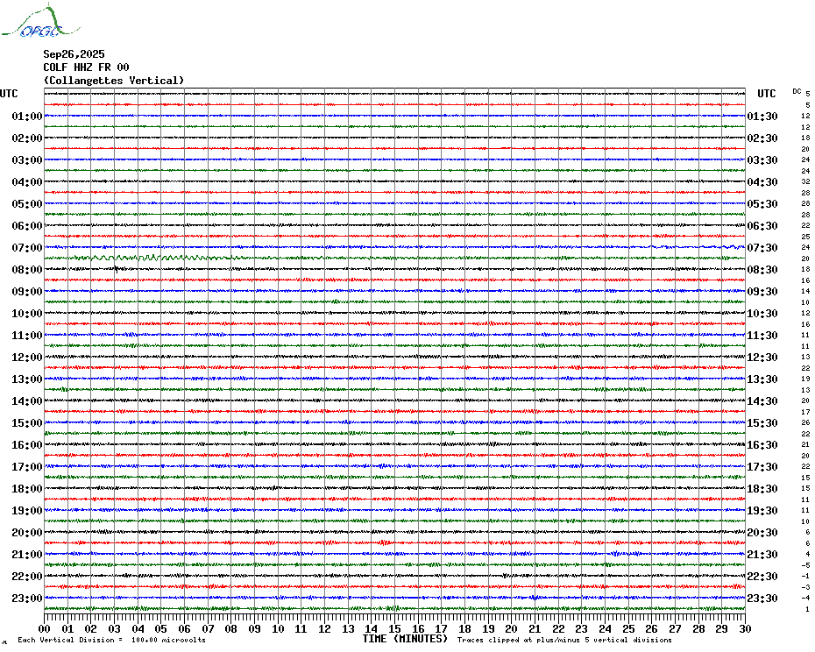Click the 12:00 row label on left
Screen dimensions: 815x652
pos(27,358)
